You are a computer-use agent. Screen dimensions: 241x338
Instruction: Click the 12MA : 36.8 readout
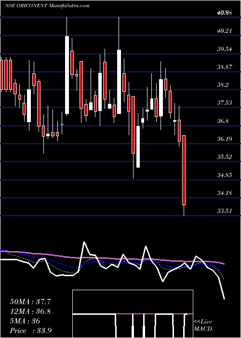point(30,311)
